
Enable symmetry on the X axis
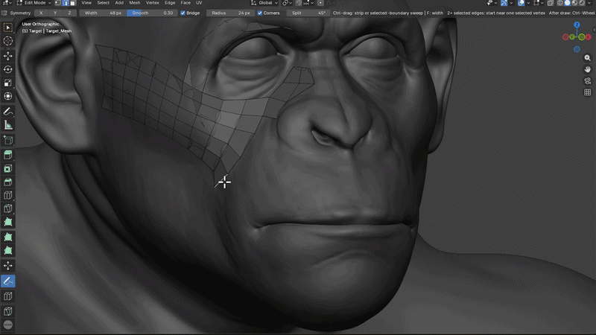tap(41, 13)
